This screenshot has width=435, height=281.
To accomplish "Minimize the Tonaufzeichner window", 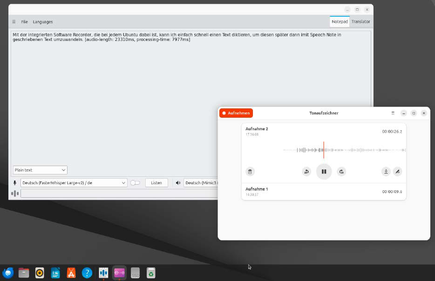I will click(404, 113).
